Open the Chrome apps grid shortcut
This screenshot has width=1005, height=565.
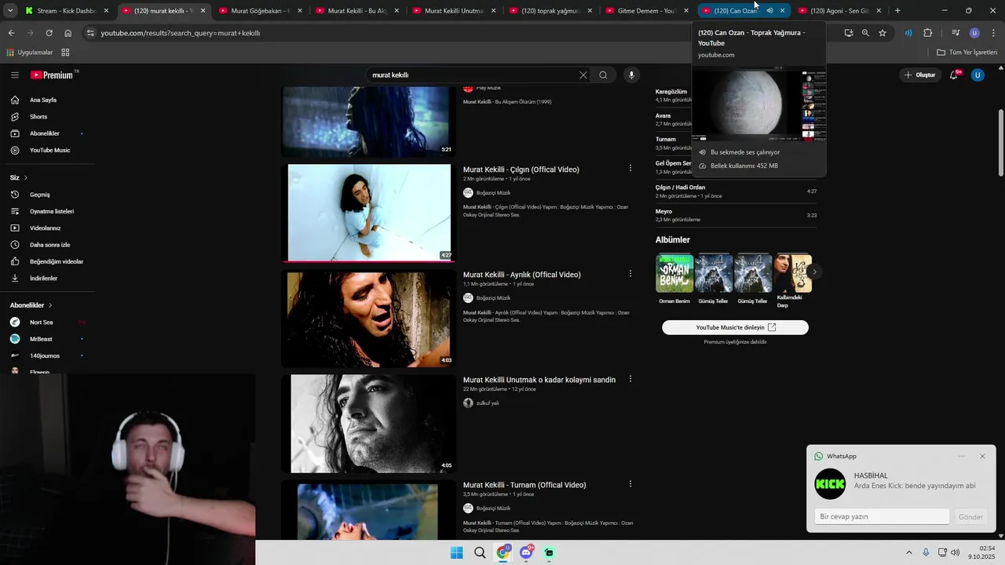[65, 53]
